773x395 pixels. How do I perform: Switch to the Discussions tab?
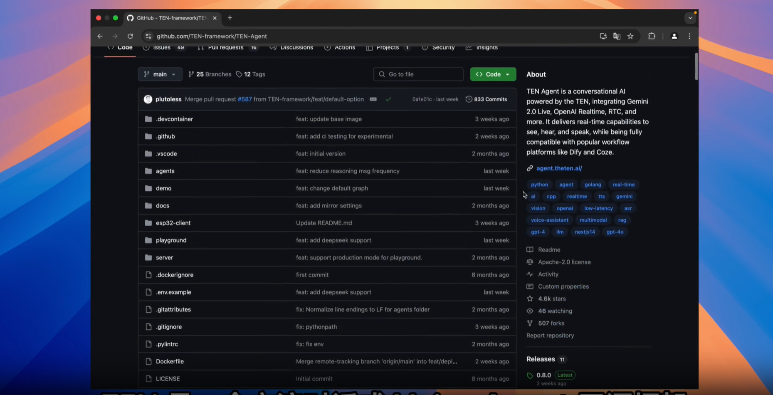[x=291, y=47]
